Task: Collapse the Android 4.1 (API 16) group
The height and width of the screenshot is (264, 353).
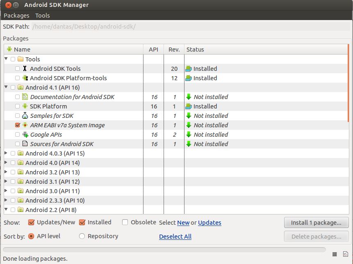Action: tap(6, 87)
